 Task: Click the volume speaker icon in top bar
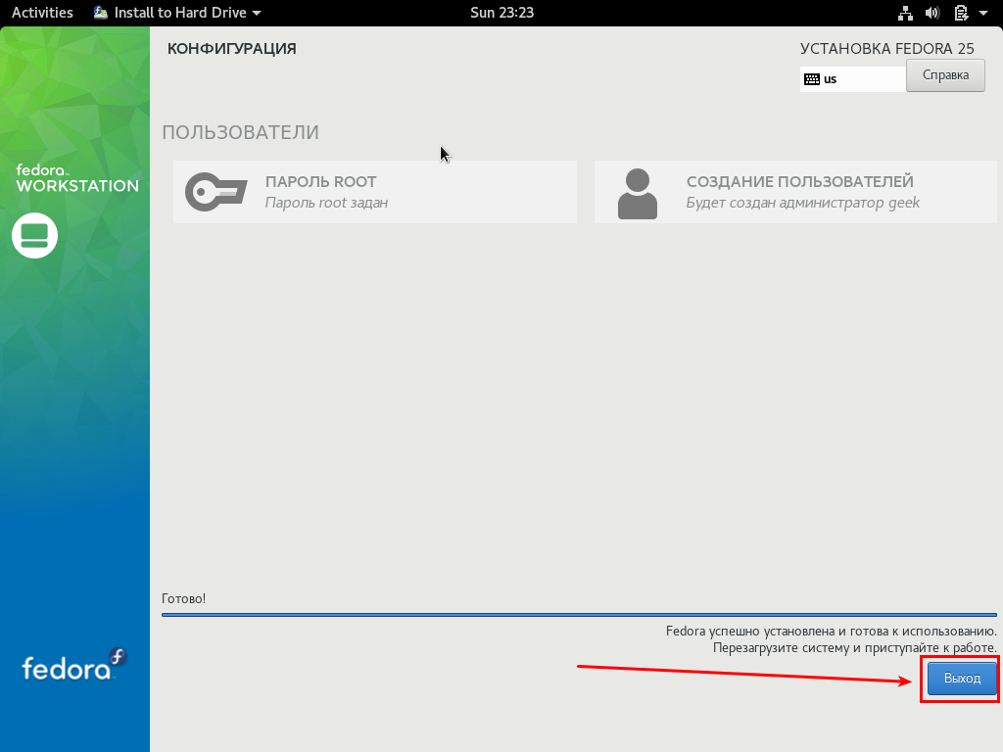[931, 13]
